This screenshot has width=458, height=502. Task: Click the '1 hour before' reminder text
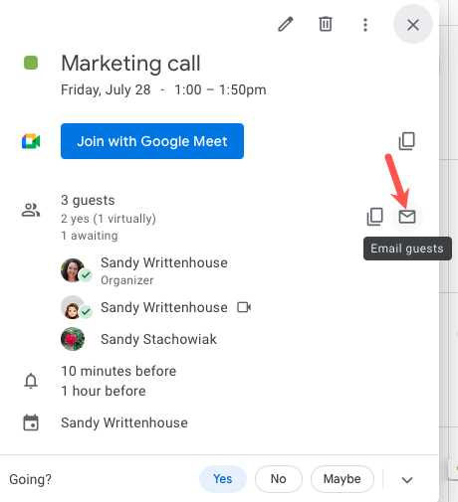(104, 391)
